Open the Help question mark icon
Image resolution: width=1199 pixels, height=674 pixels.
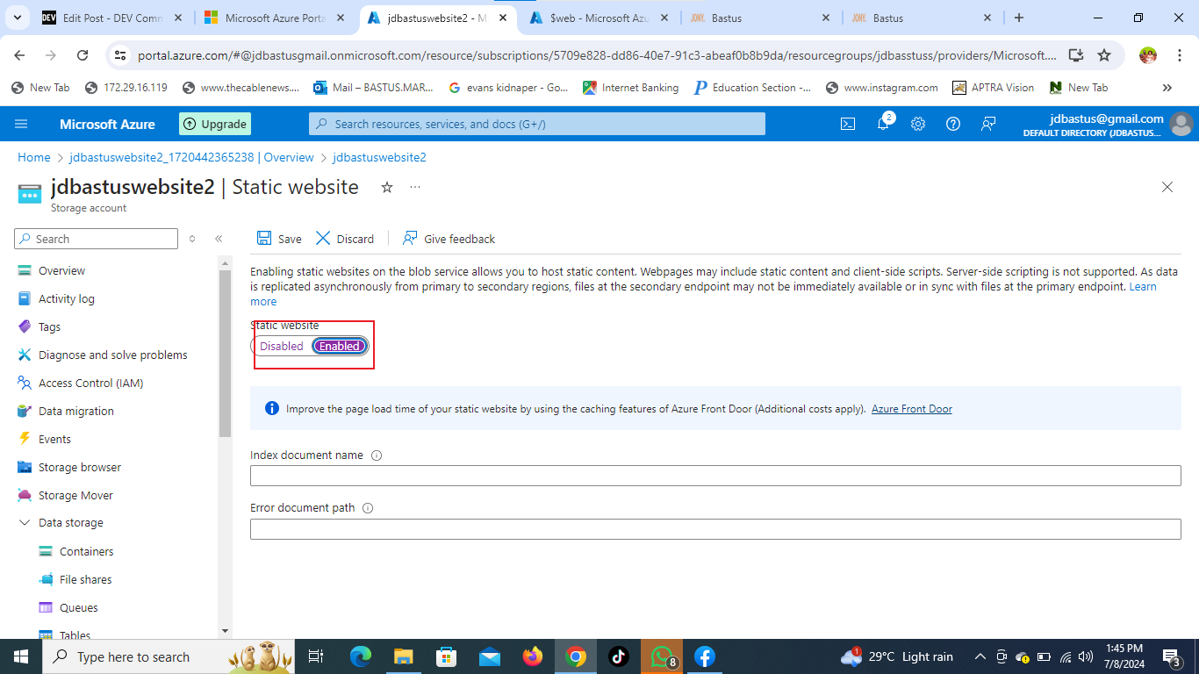(x=953, y=124)
